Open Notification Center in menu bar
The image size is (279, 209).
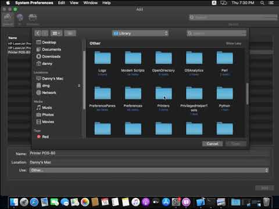271,3
